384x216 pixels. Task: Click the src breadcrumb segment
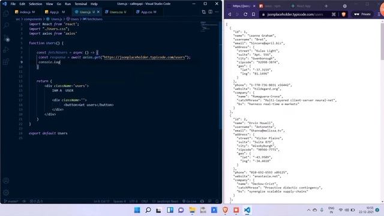[x=18, y=19]
